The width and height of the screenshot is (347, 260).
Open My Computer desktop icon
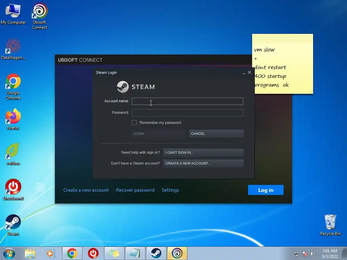pyautogui.click(x=13, y=14)
